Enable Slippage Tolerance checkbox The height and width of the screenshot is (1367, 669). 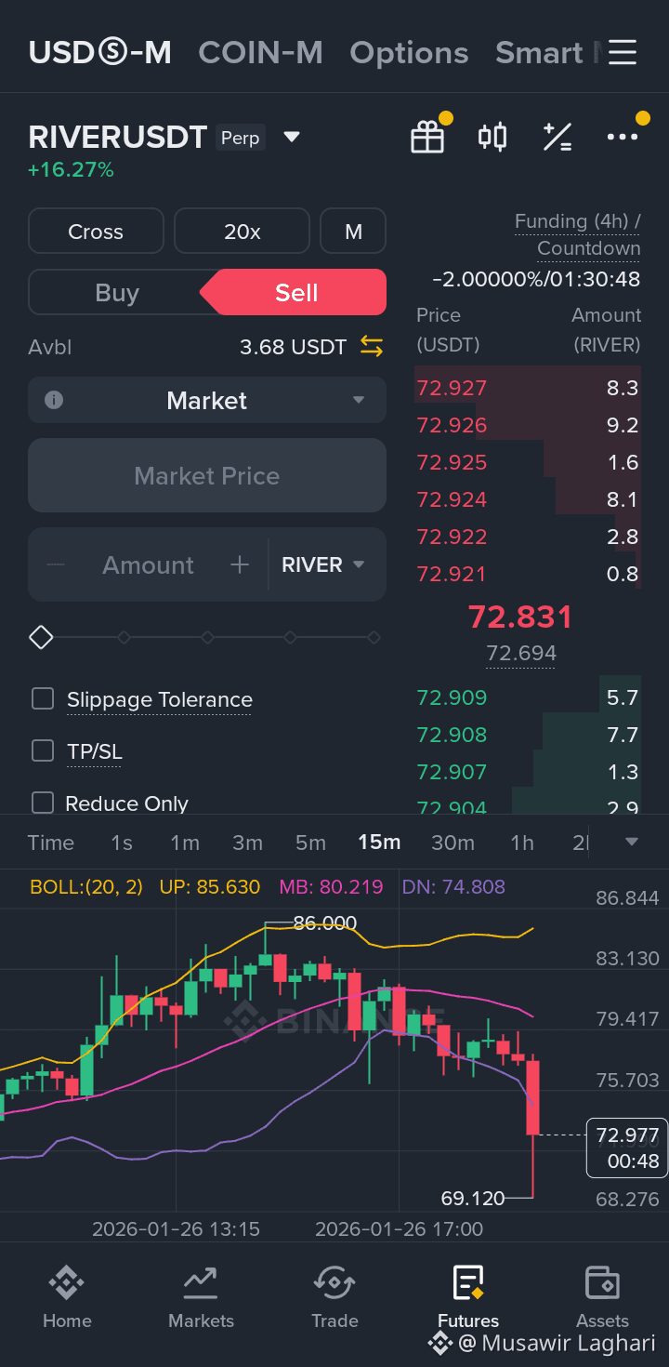[43, 698]
